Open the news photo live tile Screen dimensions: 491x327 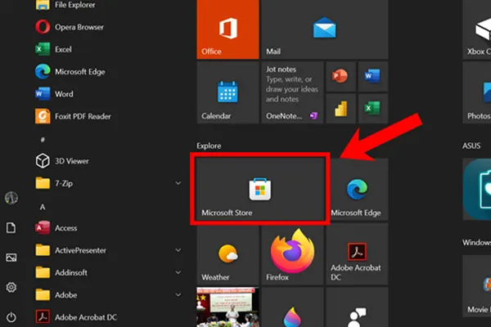coord(227,307)
